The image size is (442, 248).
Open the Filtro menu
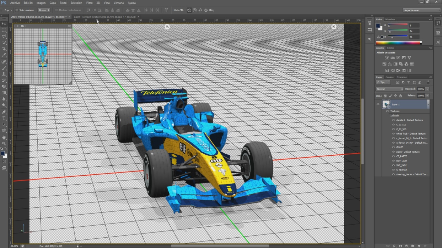click(x=89, y=3)
